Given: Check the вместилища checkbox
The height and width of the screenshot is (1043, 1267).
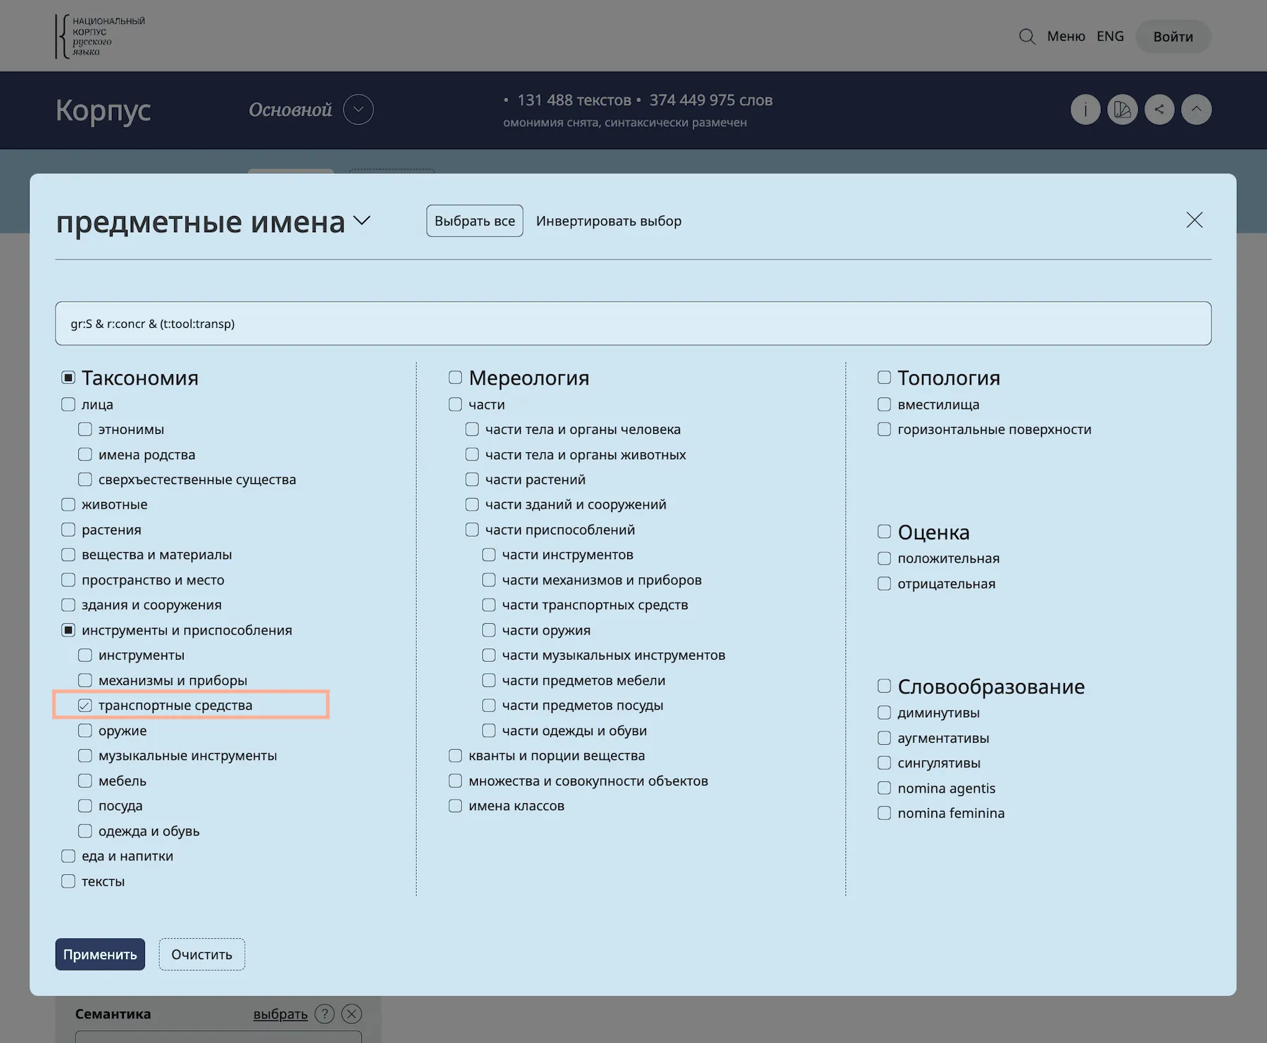Looking at the screenshot, I should (884, 404).
